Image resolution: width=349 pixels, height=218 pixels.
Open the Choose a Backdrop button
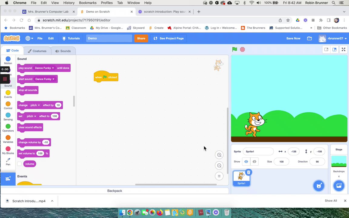(x=339, y=186)
